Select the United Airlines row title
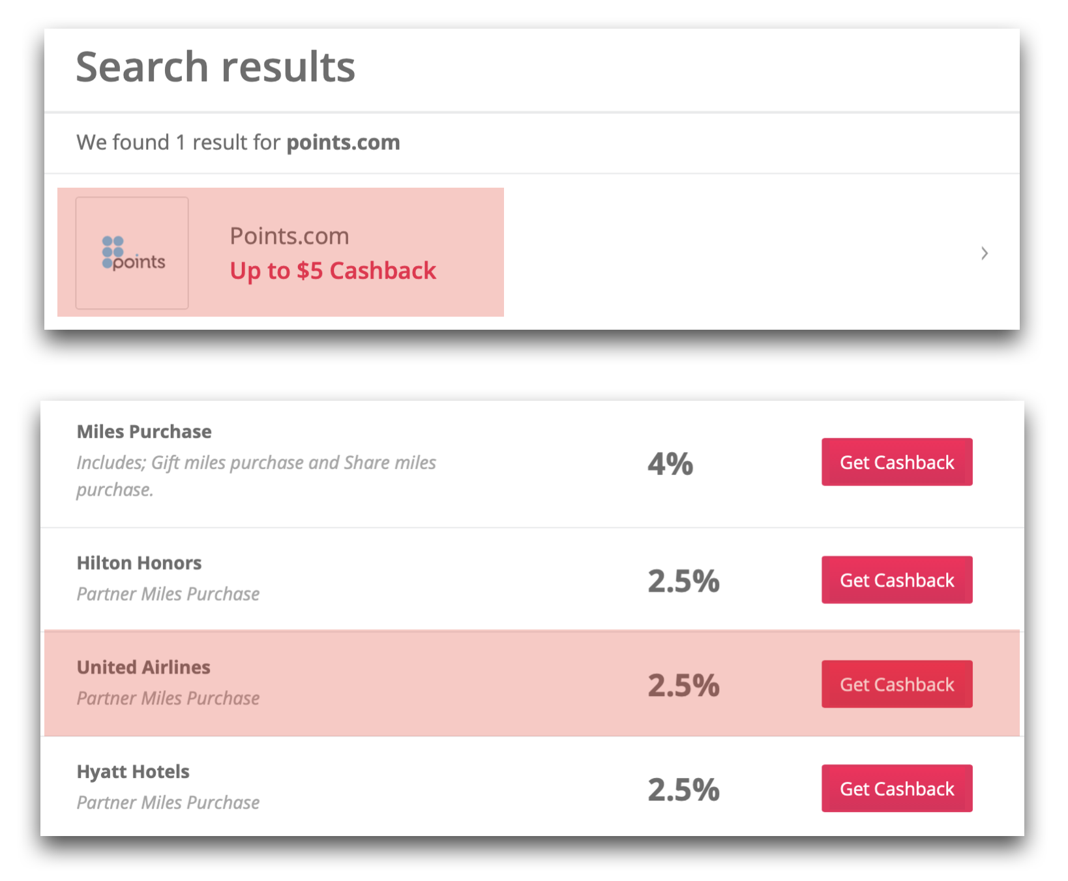This screenshot has height=881, width=1068. [x=143, y=667]
